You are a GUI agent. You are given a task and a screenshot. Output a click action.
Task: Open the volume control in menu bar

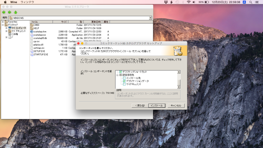coord(194,2)
